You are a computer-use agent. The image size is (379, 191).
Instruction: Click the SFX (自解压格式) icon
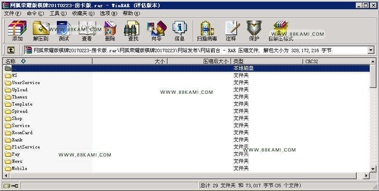280,31
